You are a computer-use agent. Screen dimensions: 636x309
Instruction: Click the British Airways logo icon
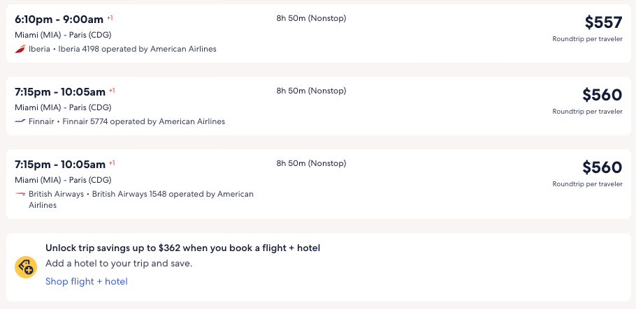coord(20,194)
